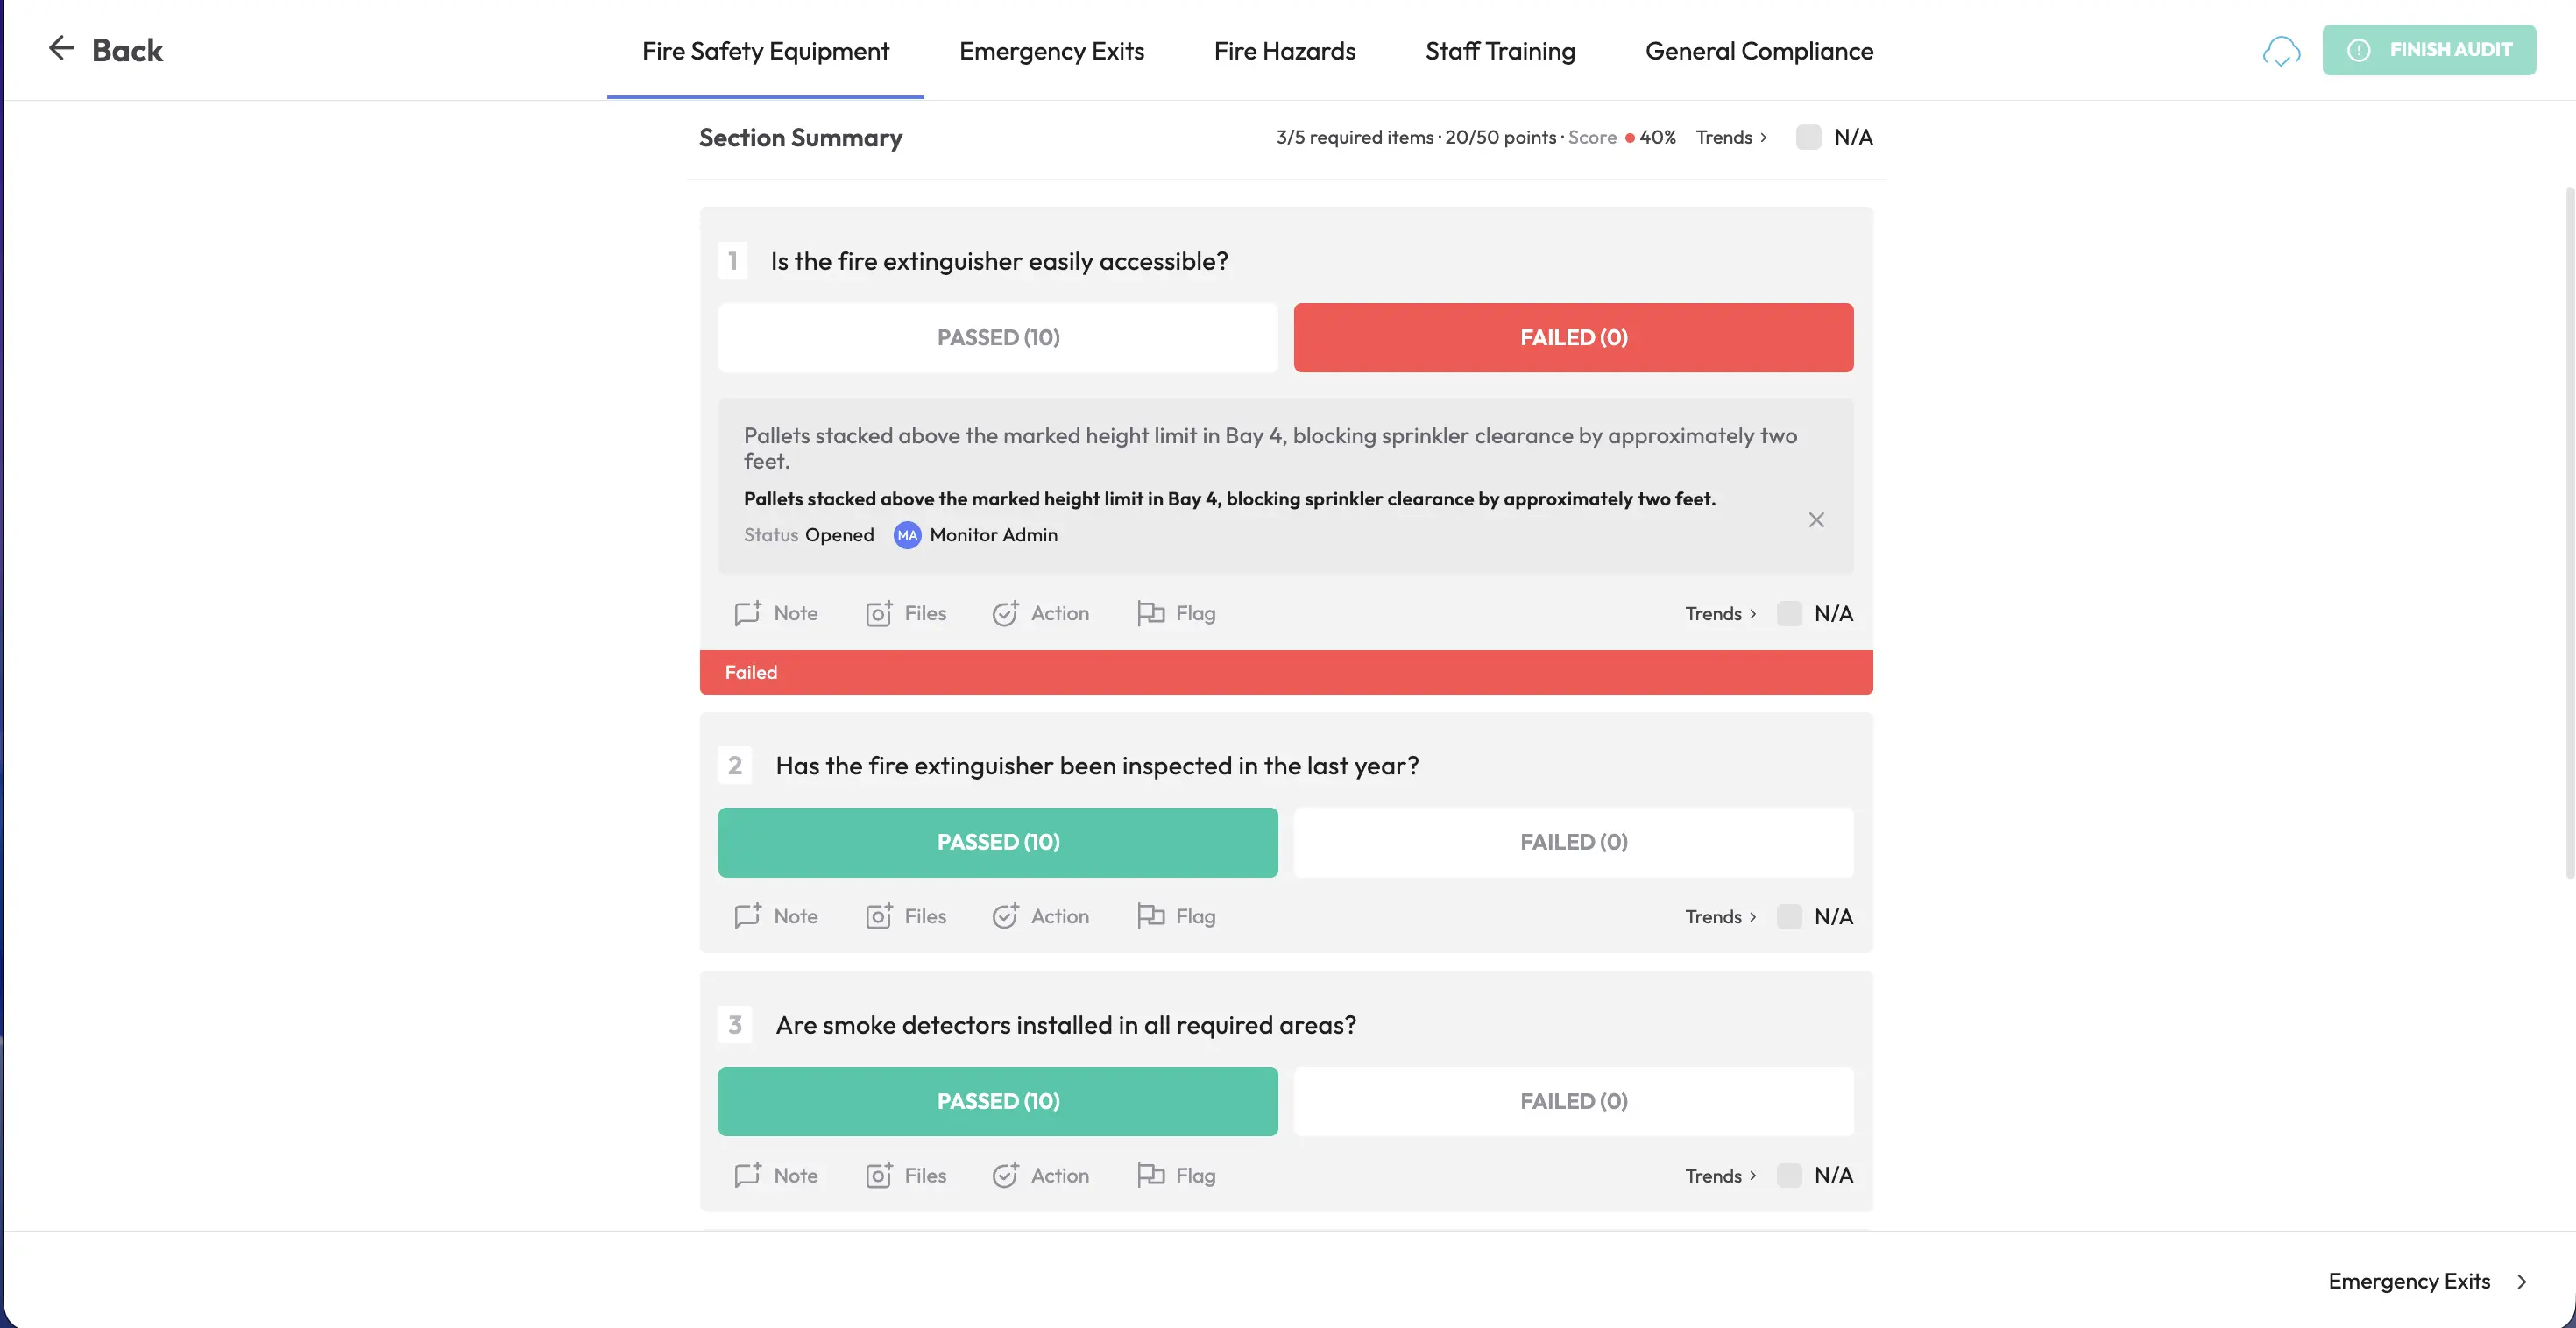Flag question 3 about smoke detectors
The image size is (2576, 1328).
pyautogui.click(x=1176, y=1175)
